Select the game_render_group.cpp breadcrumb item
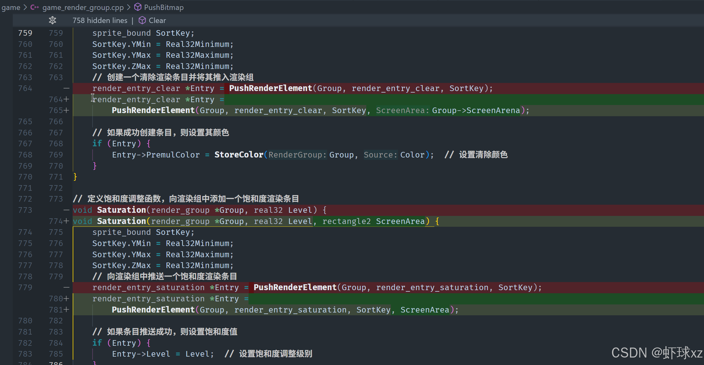 pyautogui.click(x=83, y=7)
